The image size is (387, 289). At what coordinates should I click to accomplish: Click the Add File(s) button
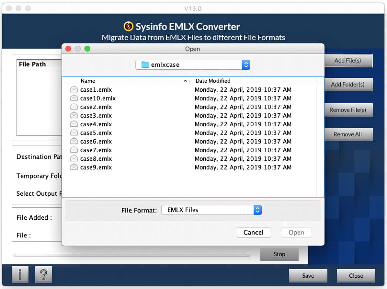(x=348, y=61)
